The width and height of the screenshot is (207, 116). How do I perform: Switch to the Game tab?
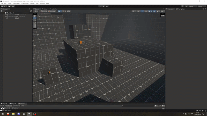coord(45,9)
